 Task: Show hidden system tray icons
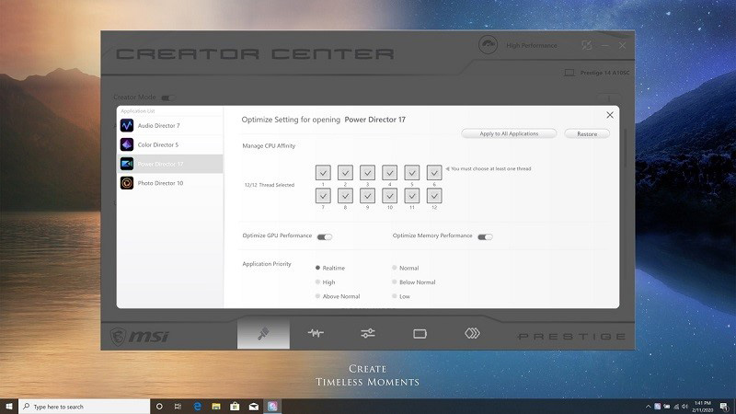649,407
